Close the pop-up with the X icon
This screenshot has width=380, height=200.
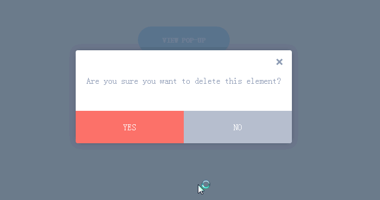pos(279,62)
